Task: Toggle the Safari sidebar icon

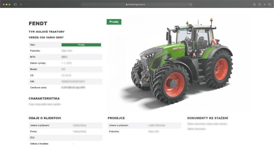Action: pyautogui.click(x=15, y=4)
